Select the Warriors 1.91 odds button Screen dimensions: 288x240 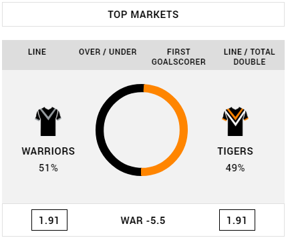coord(49,220)
